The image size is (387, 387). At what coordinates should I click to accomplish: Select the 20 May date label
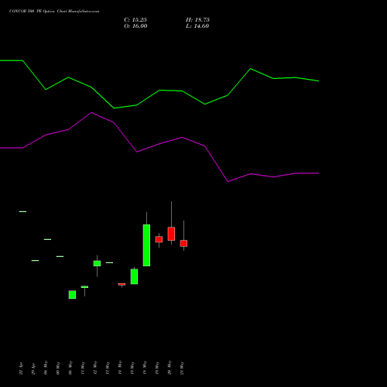[170, 368]
